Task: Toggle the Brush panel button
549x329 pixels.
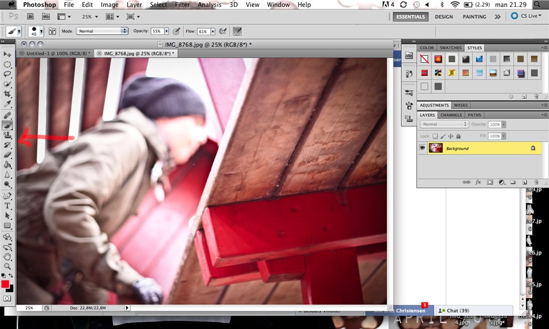Action: 52,31
